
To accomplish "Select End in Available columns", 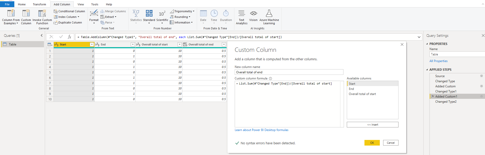I will click(x=372, y=89).
